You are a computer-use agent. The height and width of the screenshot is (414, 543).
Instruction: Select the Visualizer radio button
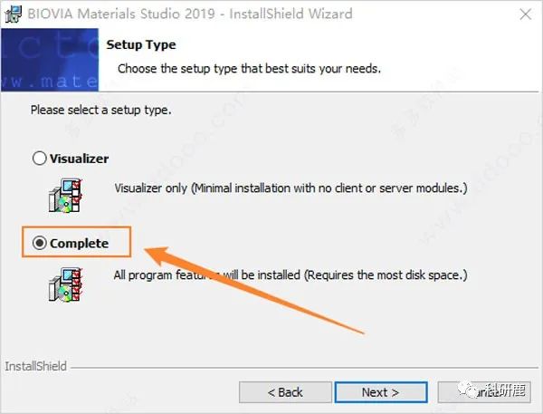click(x=40, y=159)
